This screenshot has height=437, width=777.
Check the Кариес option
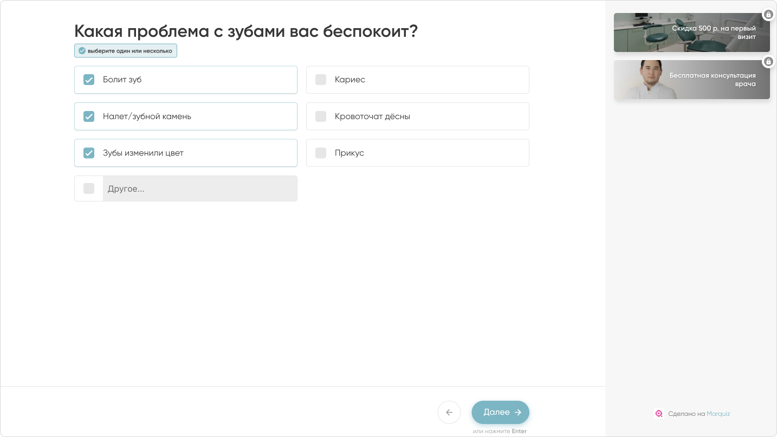[417, 80]
